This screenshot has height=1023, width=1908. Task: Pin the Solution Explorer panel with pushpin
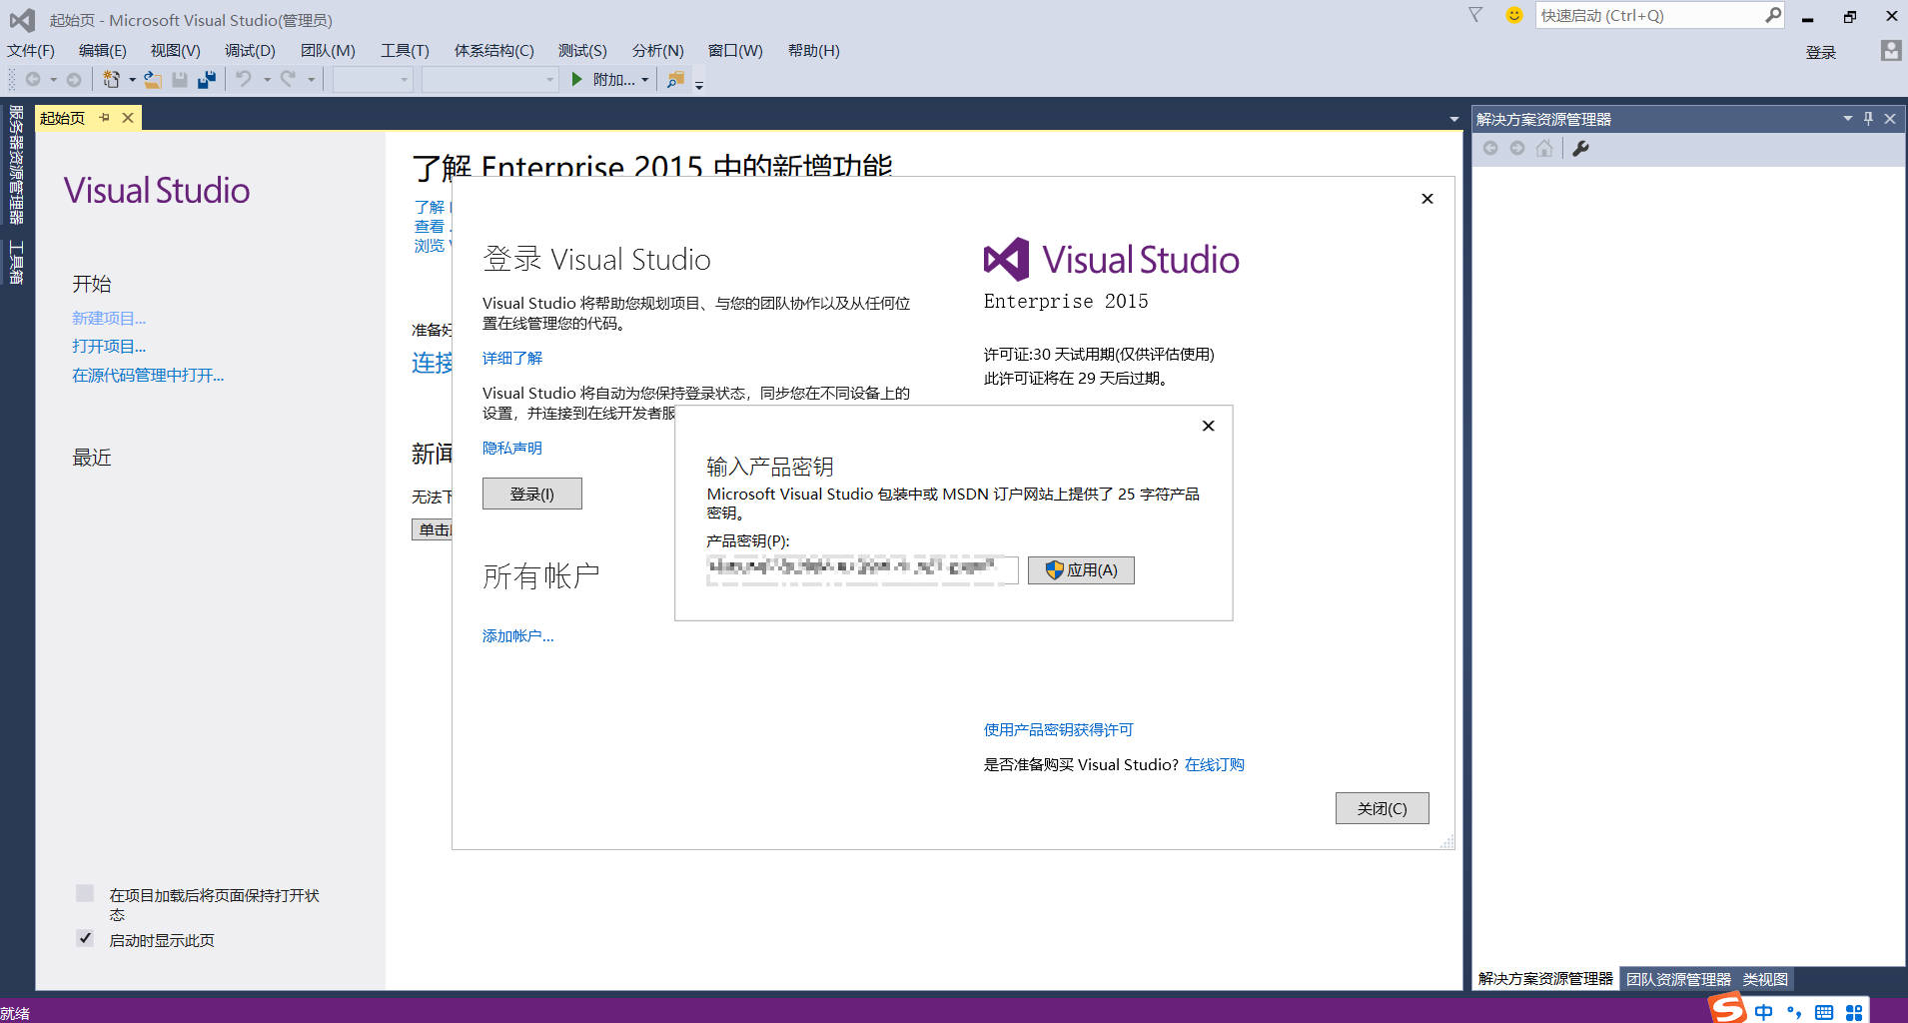click(1868, 118)
